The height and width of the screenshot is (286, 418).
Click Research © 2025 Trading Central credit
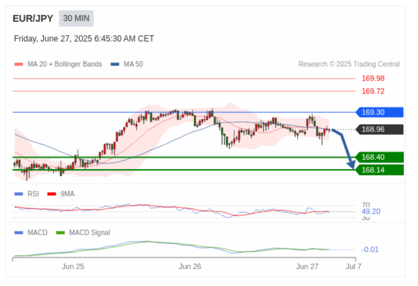coord(349,64)
